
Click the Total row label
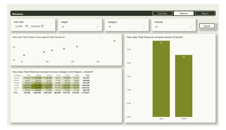[x=16, y=93]
